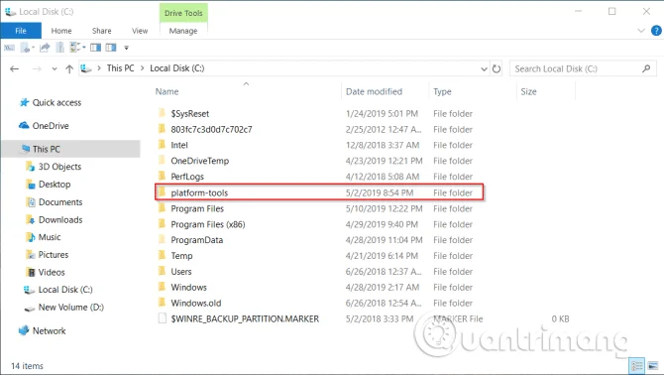
Task: Sort by the Name column header
Action: [166, 91]
